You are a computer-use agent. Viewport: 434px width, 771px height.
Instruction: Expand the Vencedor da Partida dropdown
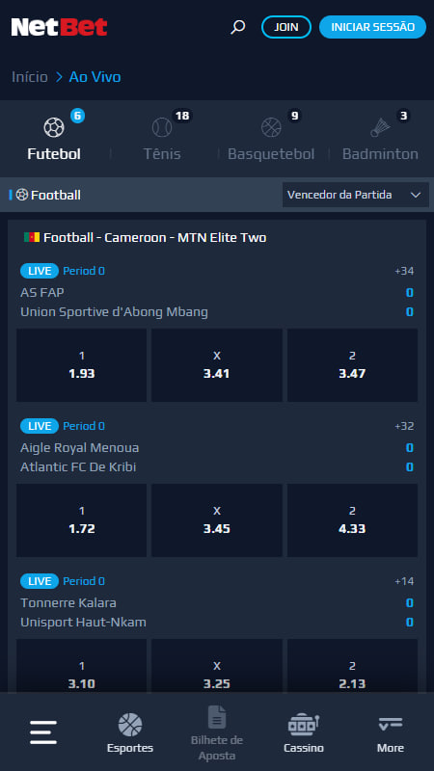coord(356,195)
